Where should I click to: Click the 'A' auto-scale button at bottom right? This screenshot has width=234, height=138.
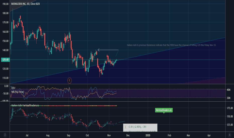click(229, 135)
